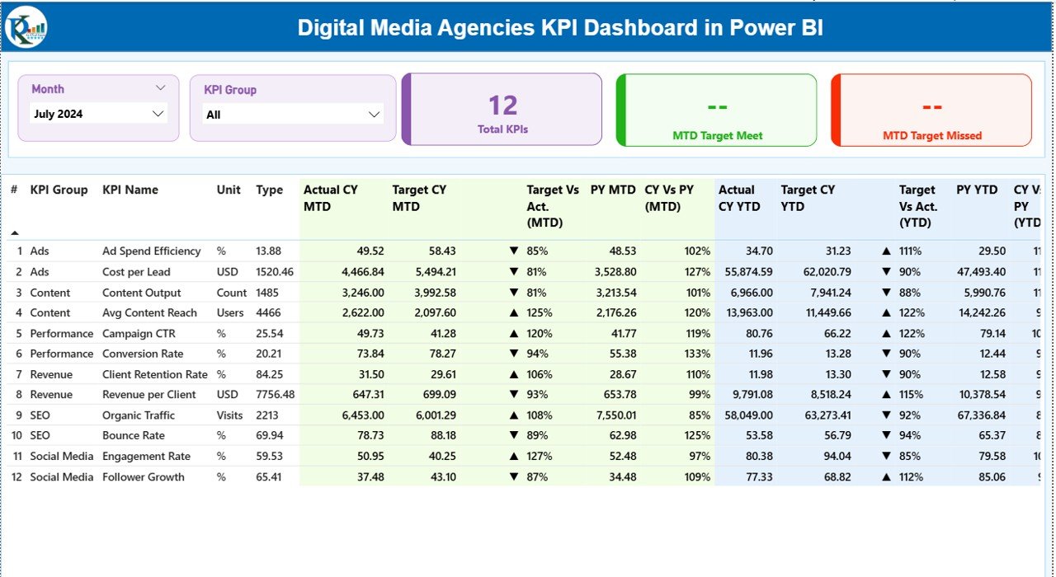Click the green up-triangle beside Campaign CTR 120%
The image size is (1056, 577).
[512, 333]
